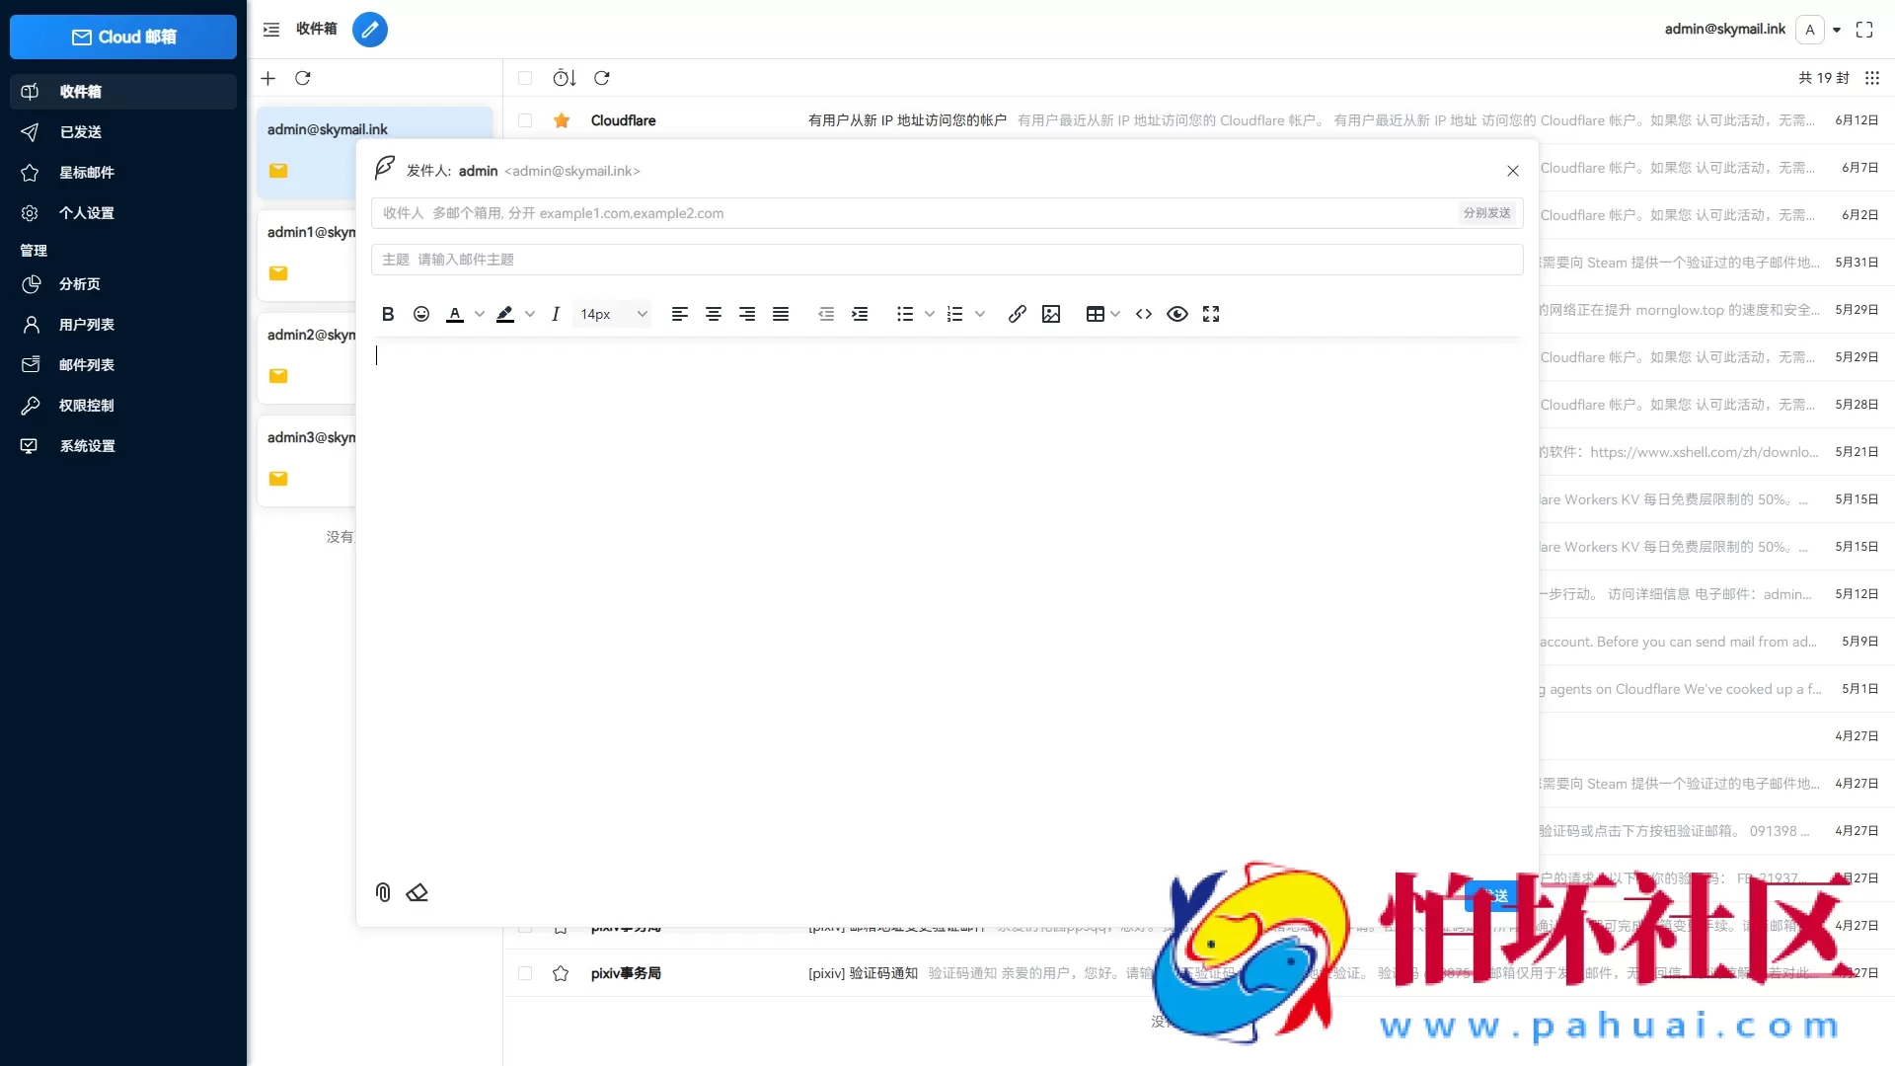Screen dimensions: 1895x1066
Task: Check the select-all checkbox above inbox
Action: (525, 78)
